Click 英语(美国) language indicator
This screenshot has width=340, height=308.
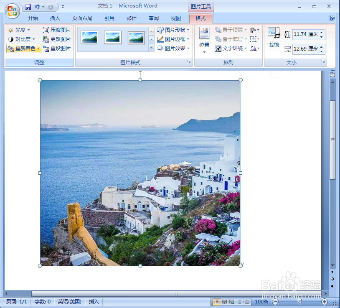point(70,302)
